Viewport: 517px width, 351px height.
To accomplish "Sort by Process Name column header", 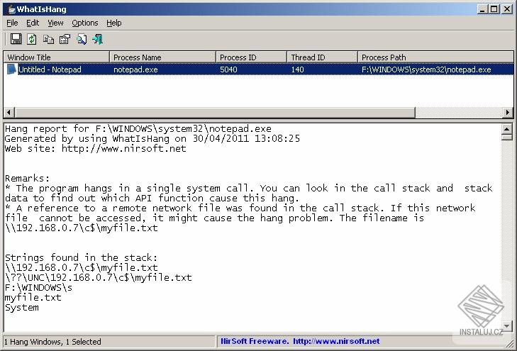I will coord(162,57).
